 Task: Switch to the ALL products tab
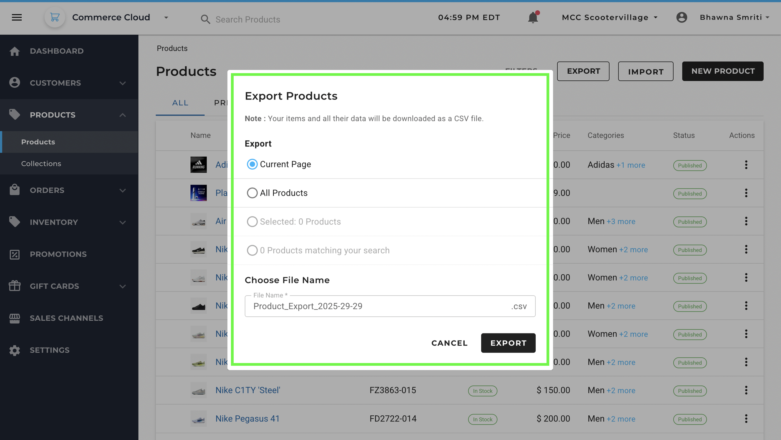click(x=180, y=103)
